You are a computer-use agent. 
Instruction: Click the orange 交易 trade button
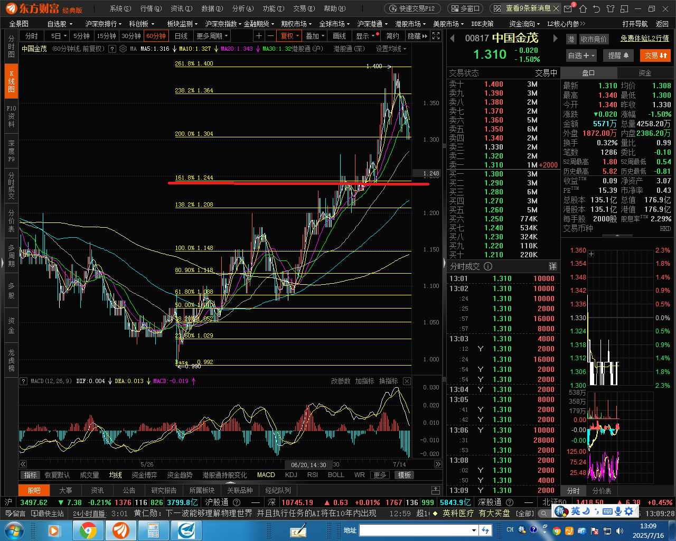pos(655,55)
